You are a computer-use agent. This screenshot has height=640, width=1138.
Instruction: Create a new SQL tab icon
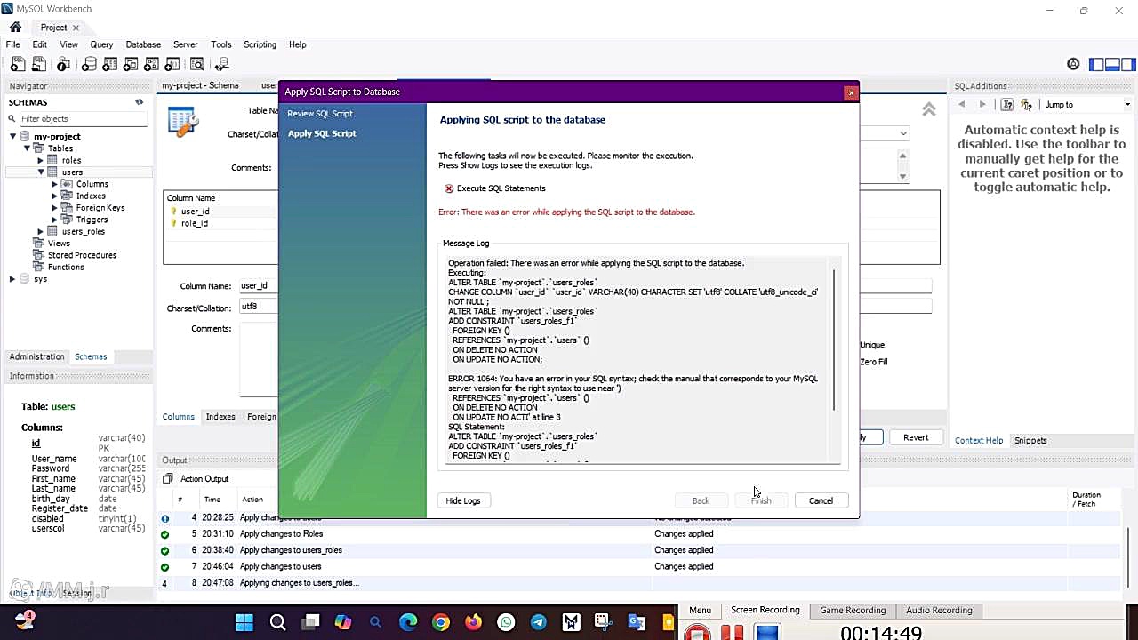click(x=17, y=64)
